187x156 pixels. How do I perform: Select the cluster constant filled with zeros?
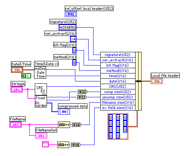[118, 126]
